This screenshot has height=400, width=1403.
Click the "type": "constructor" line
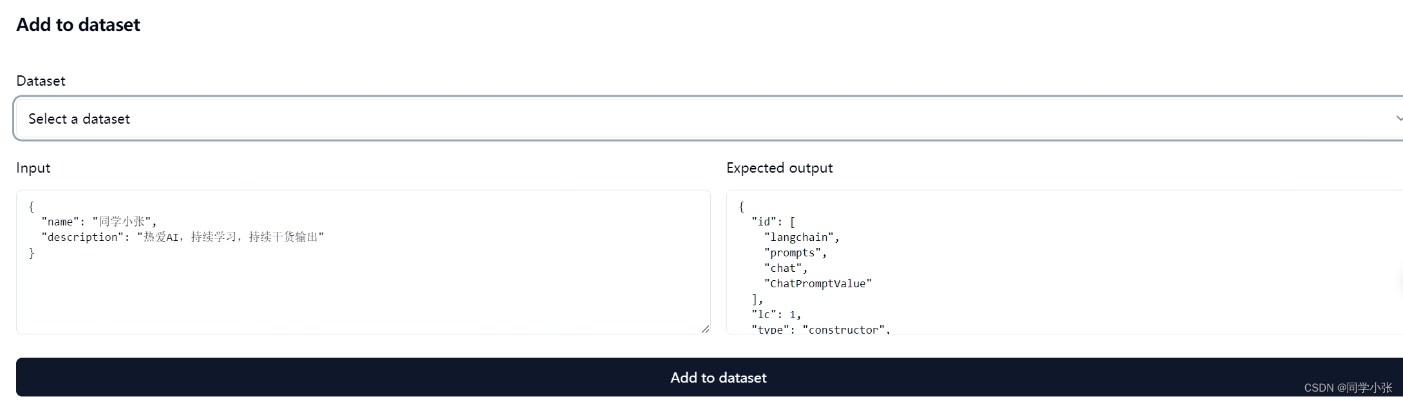pos(820,329)
